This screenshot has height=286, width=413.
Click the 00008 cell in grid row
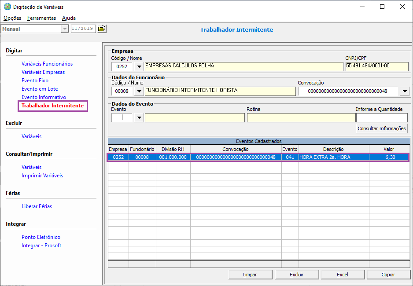(142, 157)
